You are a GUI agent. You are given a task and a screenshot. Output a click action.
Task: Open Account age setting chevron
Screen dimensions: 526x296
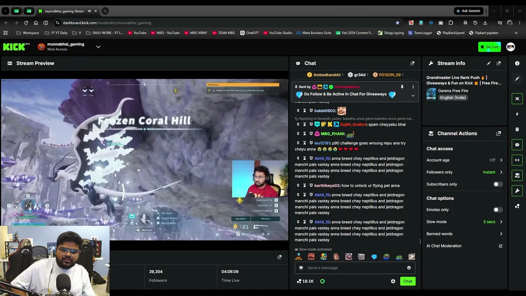pyautogui.click(x=501, y=160)
